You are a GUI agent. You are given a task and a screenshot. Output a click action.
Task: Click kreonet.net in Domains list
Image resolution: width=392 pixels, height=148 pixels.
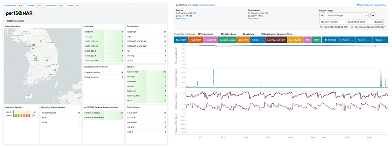pyautogui.click(x=146, y=72)
